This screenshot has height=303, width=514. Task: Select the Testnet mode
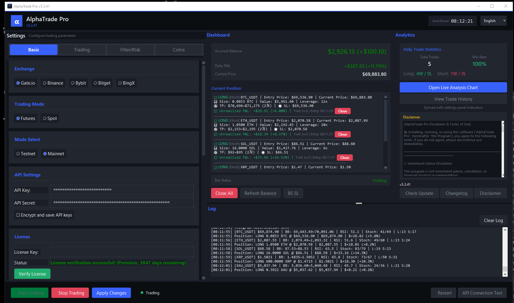pyautogui.click(x=26, y=154)
